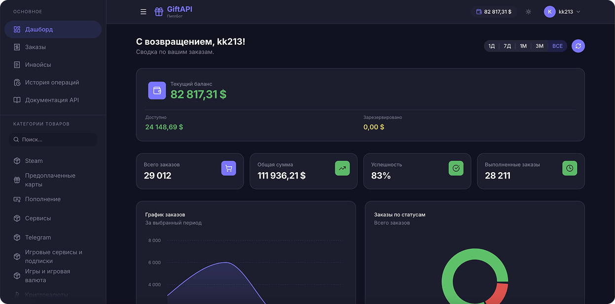Open Инвойсы in the sidebar

53,65
